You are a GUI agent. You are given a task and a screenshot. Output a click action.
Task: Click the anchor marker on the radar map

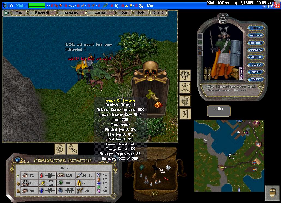coord(238,132)
